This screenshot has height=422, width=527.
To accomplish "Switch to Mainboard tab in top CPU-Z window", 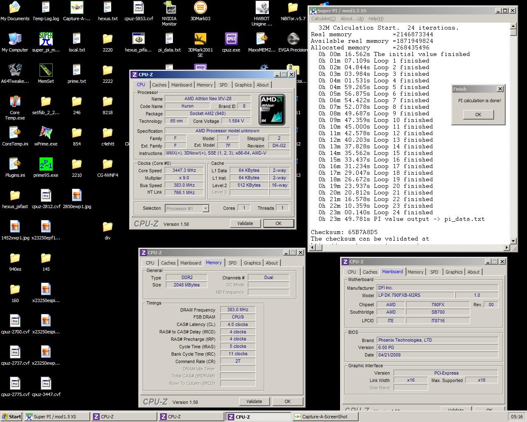I will [182, 85].
